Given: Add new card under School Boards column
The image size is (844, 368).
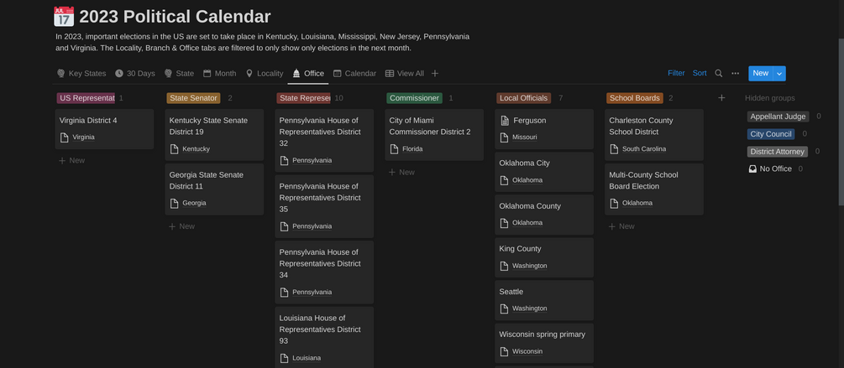Looking at the screenshot, I should [622, 226].
